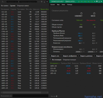Open settings gear in orders window
Viewport: 103px width, 98px height.
[41, 2]
